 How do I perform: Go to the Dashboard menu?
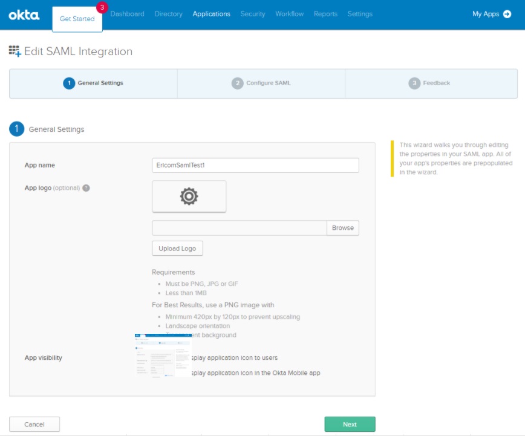pyautogui.click(x=128, y=14)
